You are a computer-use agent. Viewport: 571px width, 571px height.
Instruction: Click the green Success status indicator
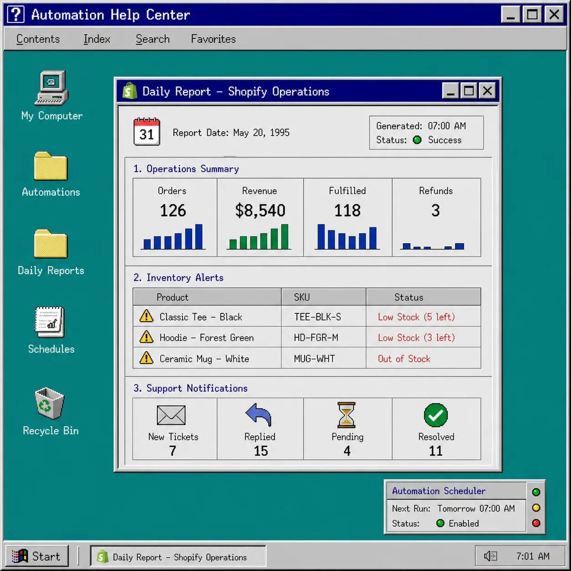pyautogui.click(x=417, y=140)
